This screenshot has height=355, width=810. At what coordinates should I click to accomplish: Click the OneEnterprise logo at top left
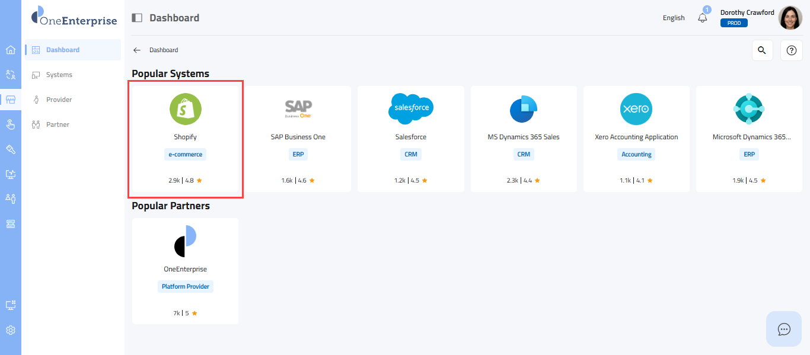[74, 18]
